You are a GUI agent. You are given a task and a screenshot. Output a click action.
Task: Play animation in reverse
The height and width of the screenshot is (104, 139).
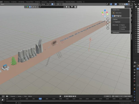[x=69, y=96]
